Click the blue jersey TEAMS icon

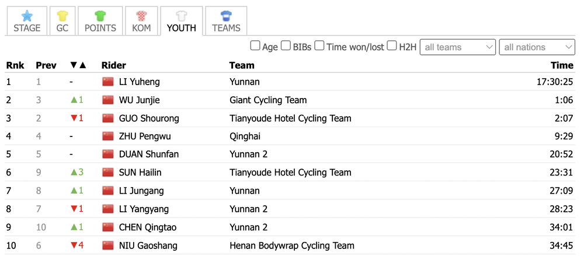pyautogui.click(x=226, y=16)
